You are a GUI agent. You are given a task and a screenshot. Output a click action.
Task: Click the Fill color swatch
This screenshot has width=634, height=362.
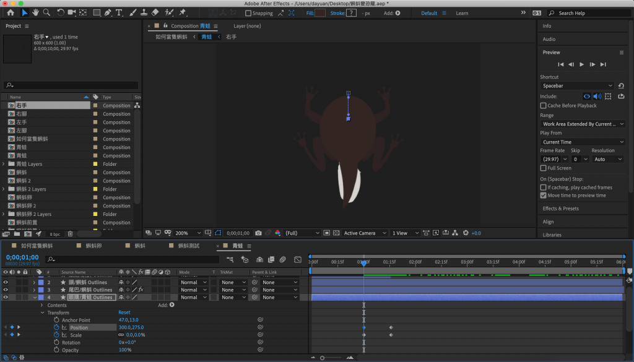[x=320, y=13]
